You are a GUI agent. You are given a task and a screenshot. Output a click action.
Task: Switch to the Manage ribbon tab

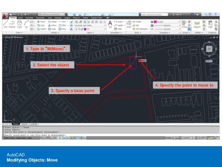point(58,18)
